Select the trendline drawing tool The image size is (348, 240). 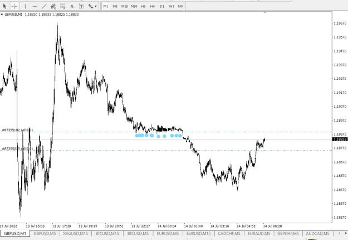click(x=44, y=6)
